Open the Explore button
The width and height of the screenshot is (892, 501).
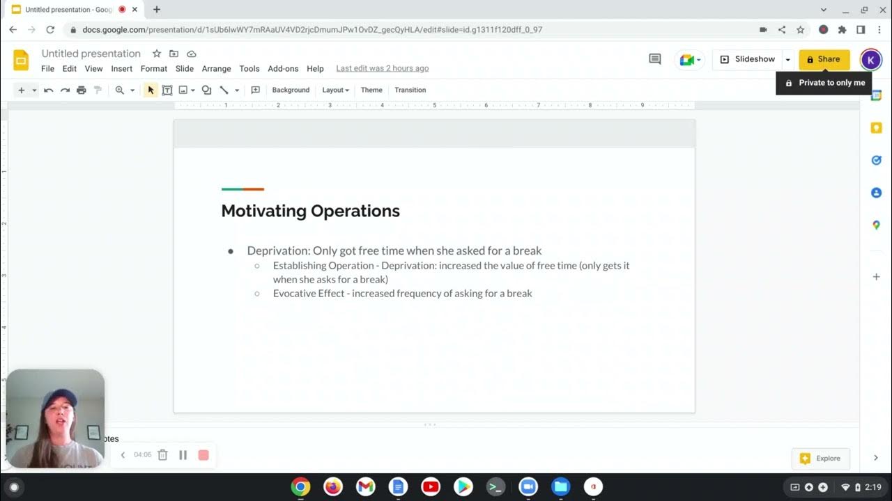point(821,459)
